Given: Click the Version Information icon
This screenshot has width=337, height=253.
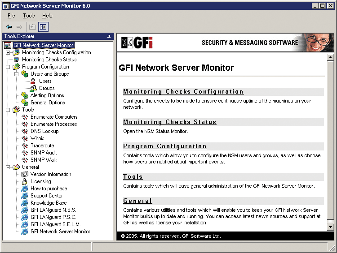Looking at the screenshot, I should 25,174.
